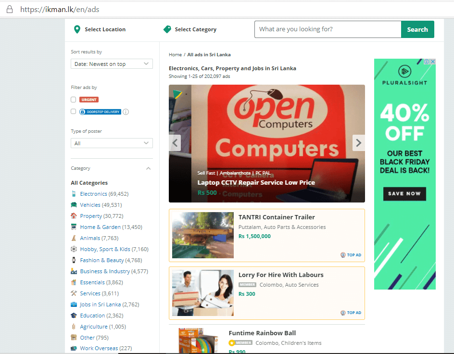Go to Home breadcrumb link

(x=175, y=54)
